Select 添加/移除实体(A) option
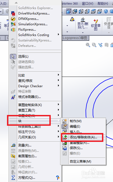Viewport: 113px width, 182px height. (x=83, y=137)
